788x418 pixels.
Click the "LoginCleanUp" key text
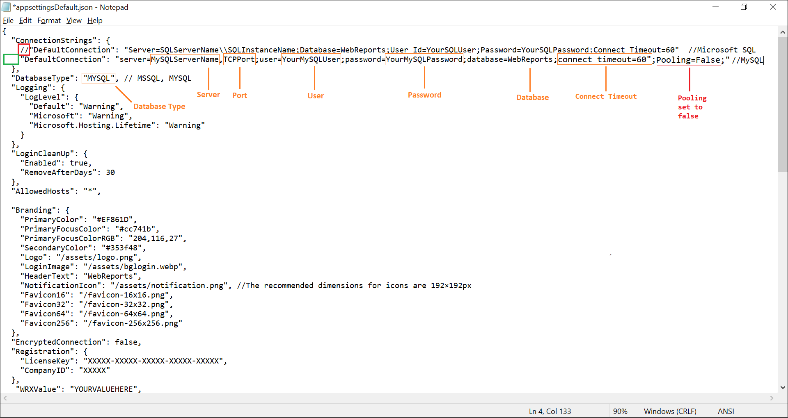[x=45, y=154]
